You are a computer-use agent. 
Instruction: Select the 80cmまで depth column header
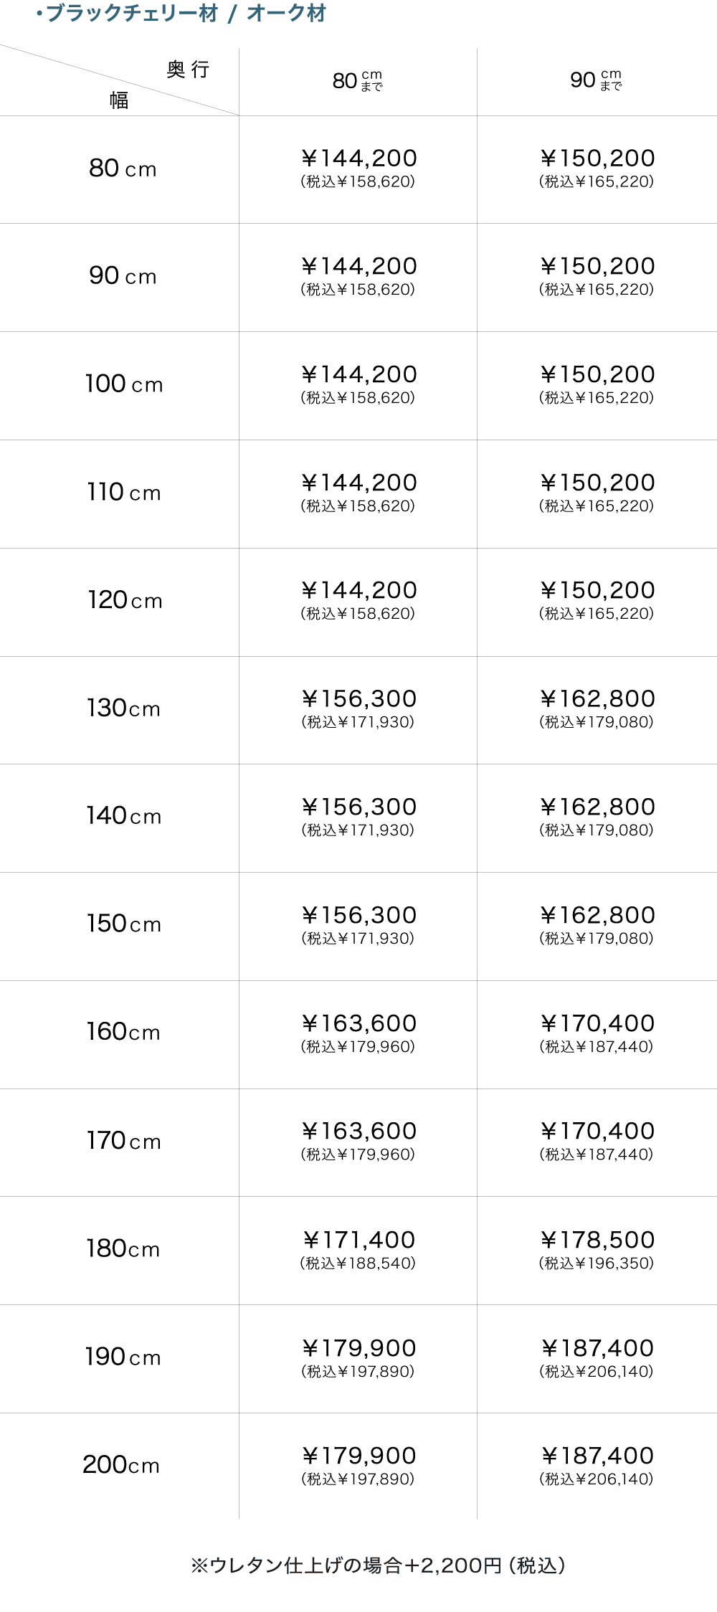pos(358,81)
